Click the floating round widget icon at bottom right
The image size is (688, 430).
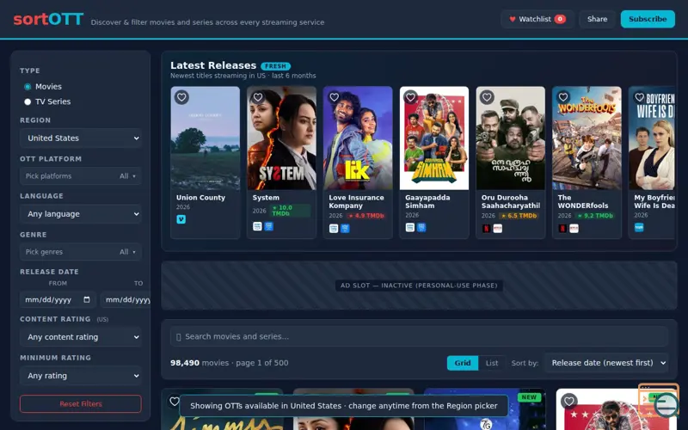666,404
